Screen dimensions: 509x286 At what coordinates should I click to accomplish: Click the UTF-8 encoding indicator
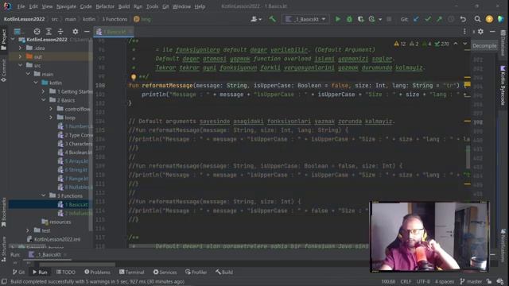pyautogui.click(x=423, y=281)
